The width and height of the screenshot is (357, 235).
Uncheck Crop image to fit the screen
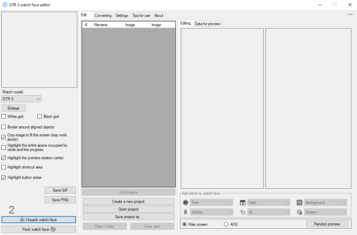4,137
